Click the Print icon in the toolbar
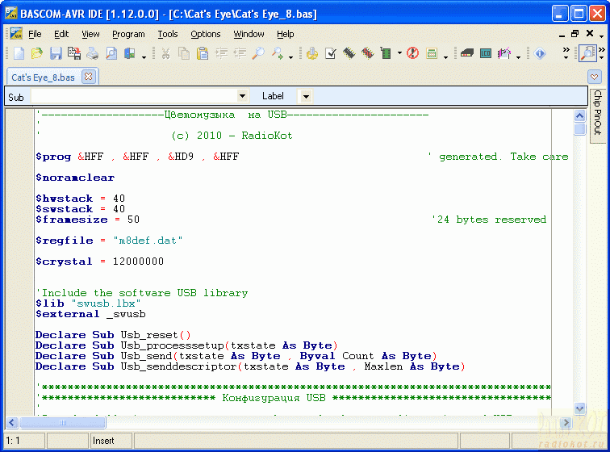Image resolution: width=610 pixels, height=452 pixels. point(93,54)
